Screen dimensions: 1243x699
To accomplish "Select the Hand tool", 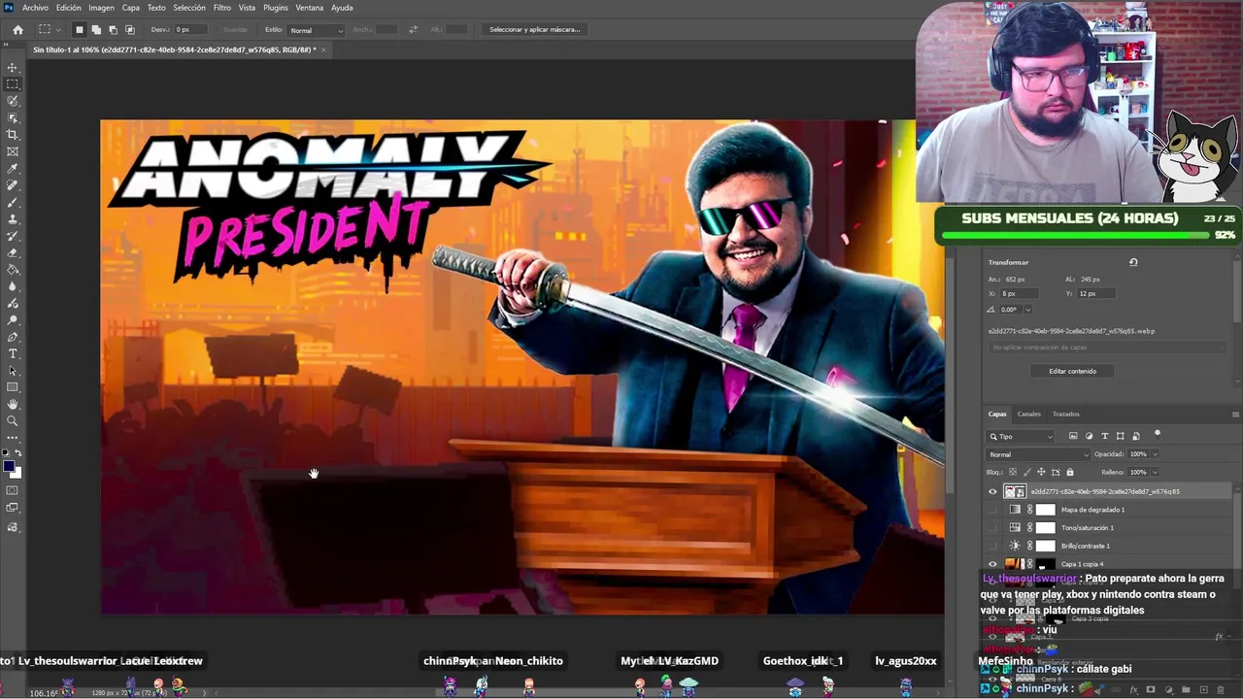I will point(13,404).
